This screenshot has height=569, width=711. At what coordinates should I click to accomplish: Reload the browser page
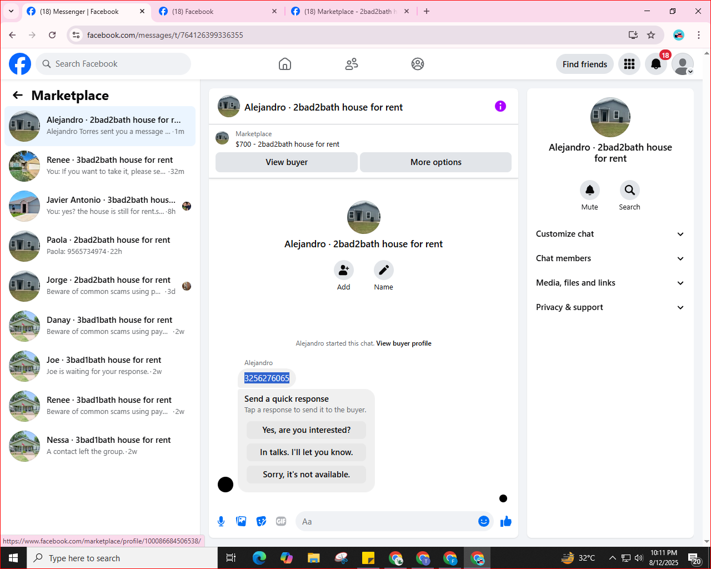pos(52,35)
